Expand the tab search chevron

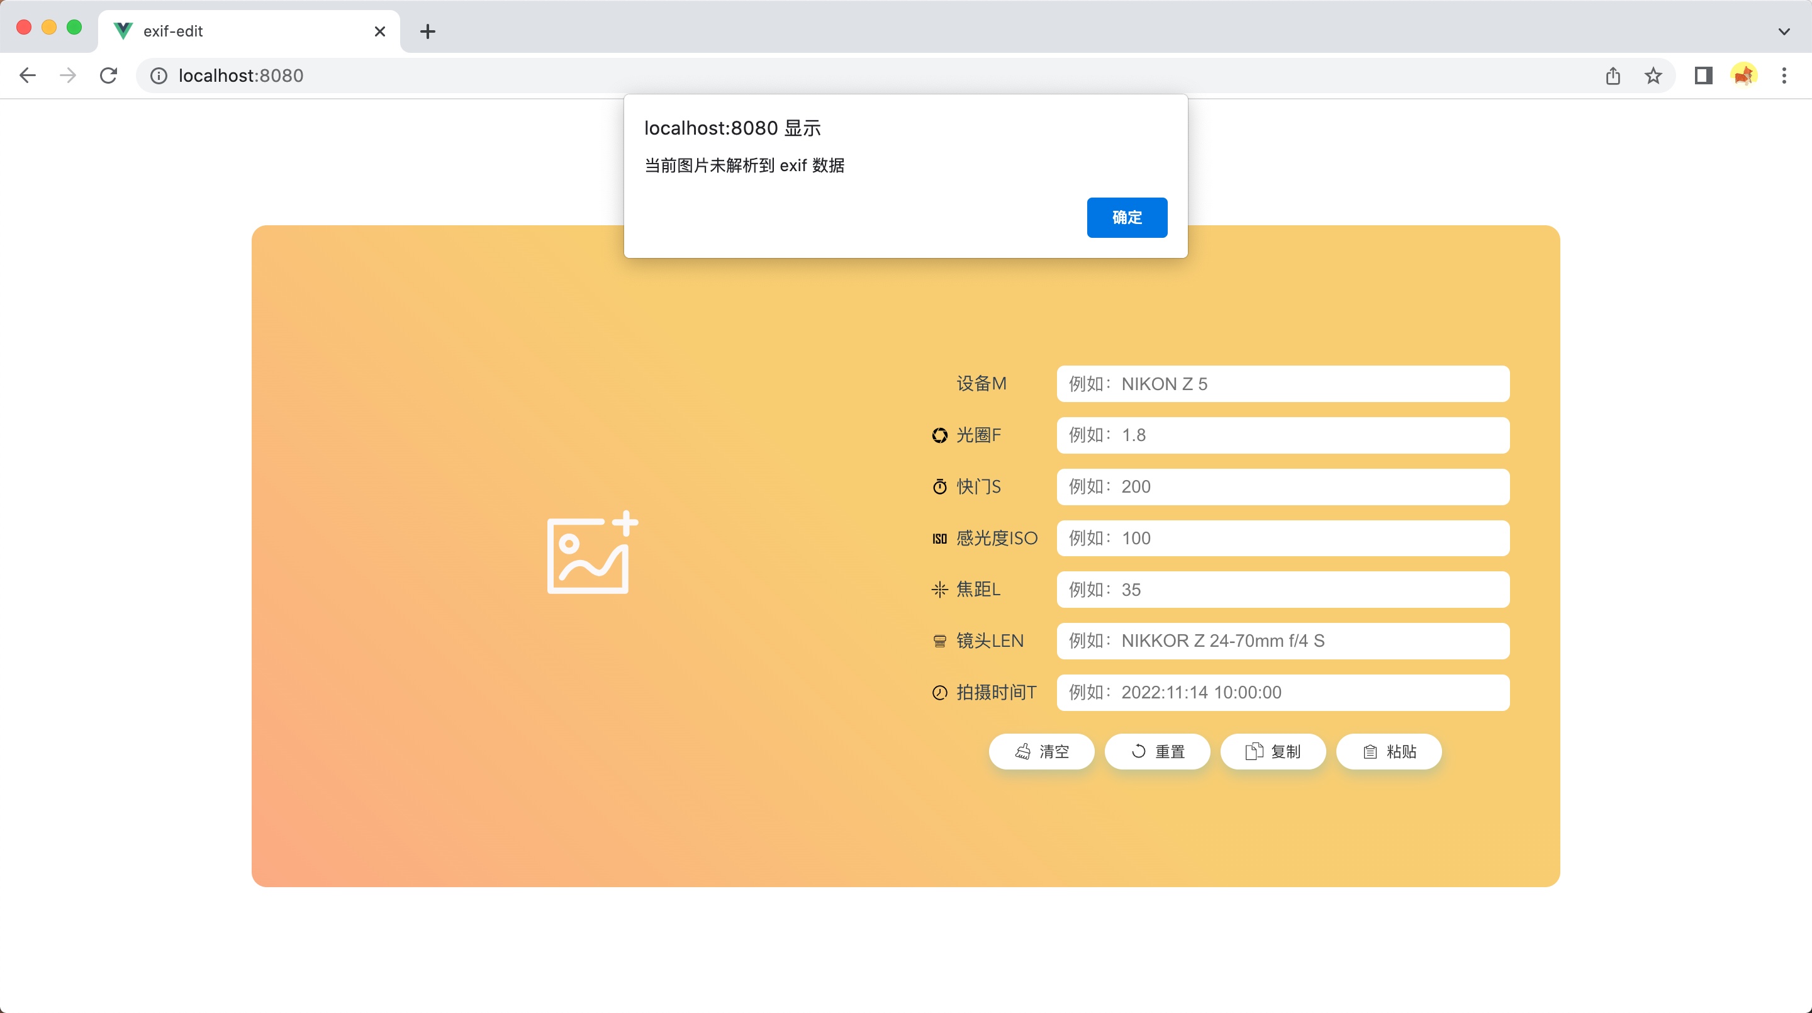click(1783, 31)
